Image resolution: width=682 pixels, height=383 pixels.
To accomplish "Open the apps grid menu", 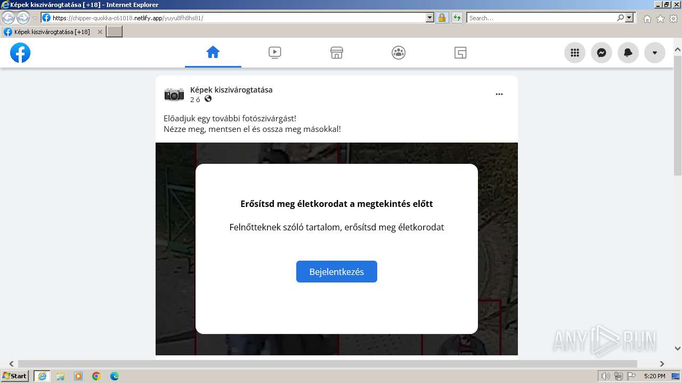I will 575,53.
